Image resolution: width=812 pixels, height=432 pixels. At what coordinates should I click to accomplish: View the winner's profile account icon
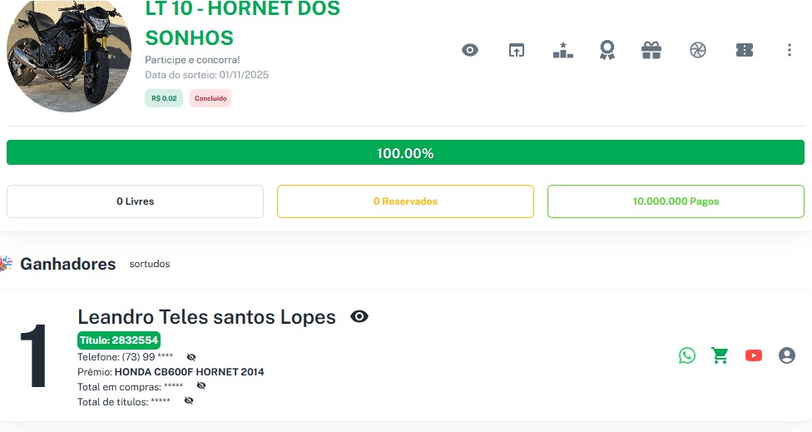point(787,355)
